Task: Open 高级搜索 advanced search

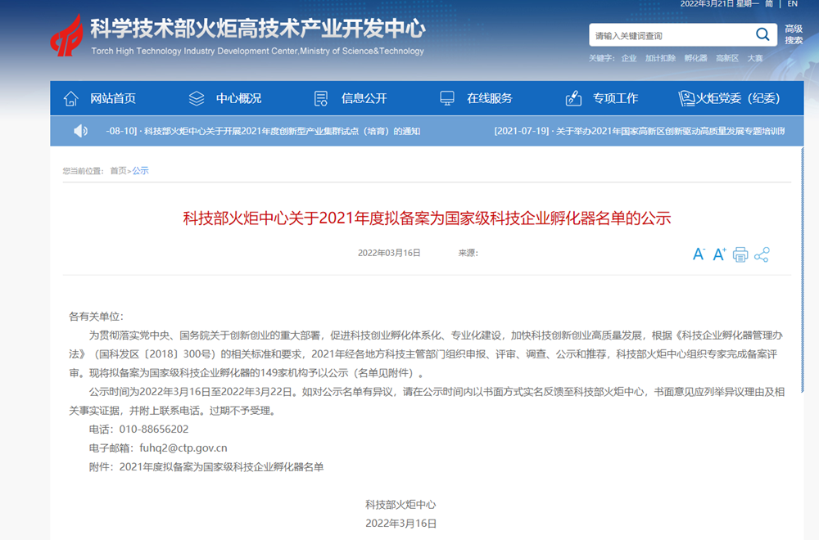Action: click(x=794, y=34)
